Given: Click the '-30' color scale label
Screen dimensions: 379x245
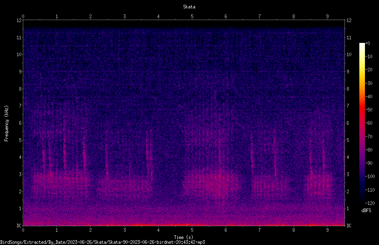Looking at the screenshot, I should pyautogui.click(x=369, y=83).
